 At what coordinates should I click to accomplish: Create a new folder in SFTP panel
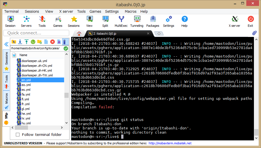pyautogui.click(x=40, y=42)
